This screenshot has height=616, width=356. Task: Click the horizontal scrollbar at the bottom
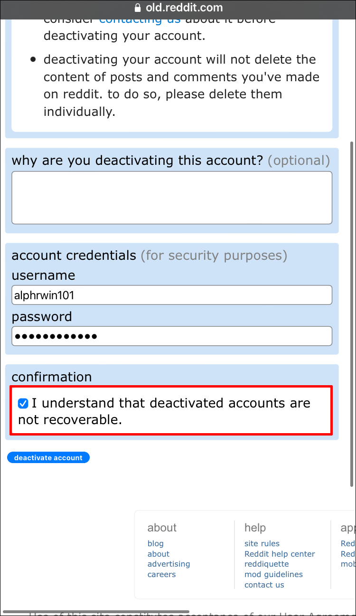pos(95,612)
